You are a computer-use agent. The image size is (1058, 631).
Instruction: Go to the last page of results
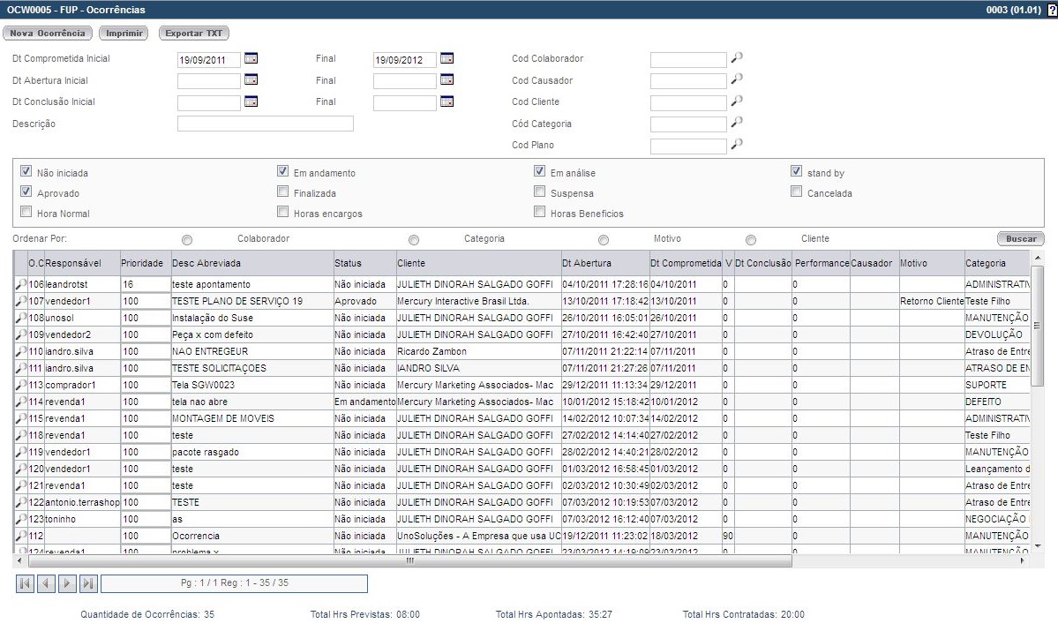88,583
